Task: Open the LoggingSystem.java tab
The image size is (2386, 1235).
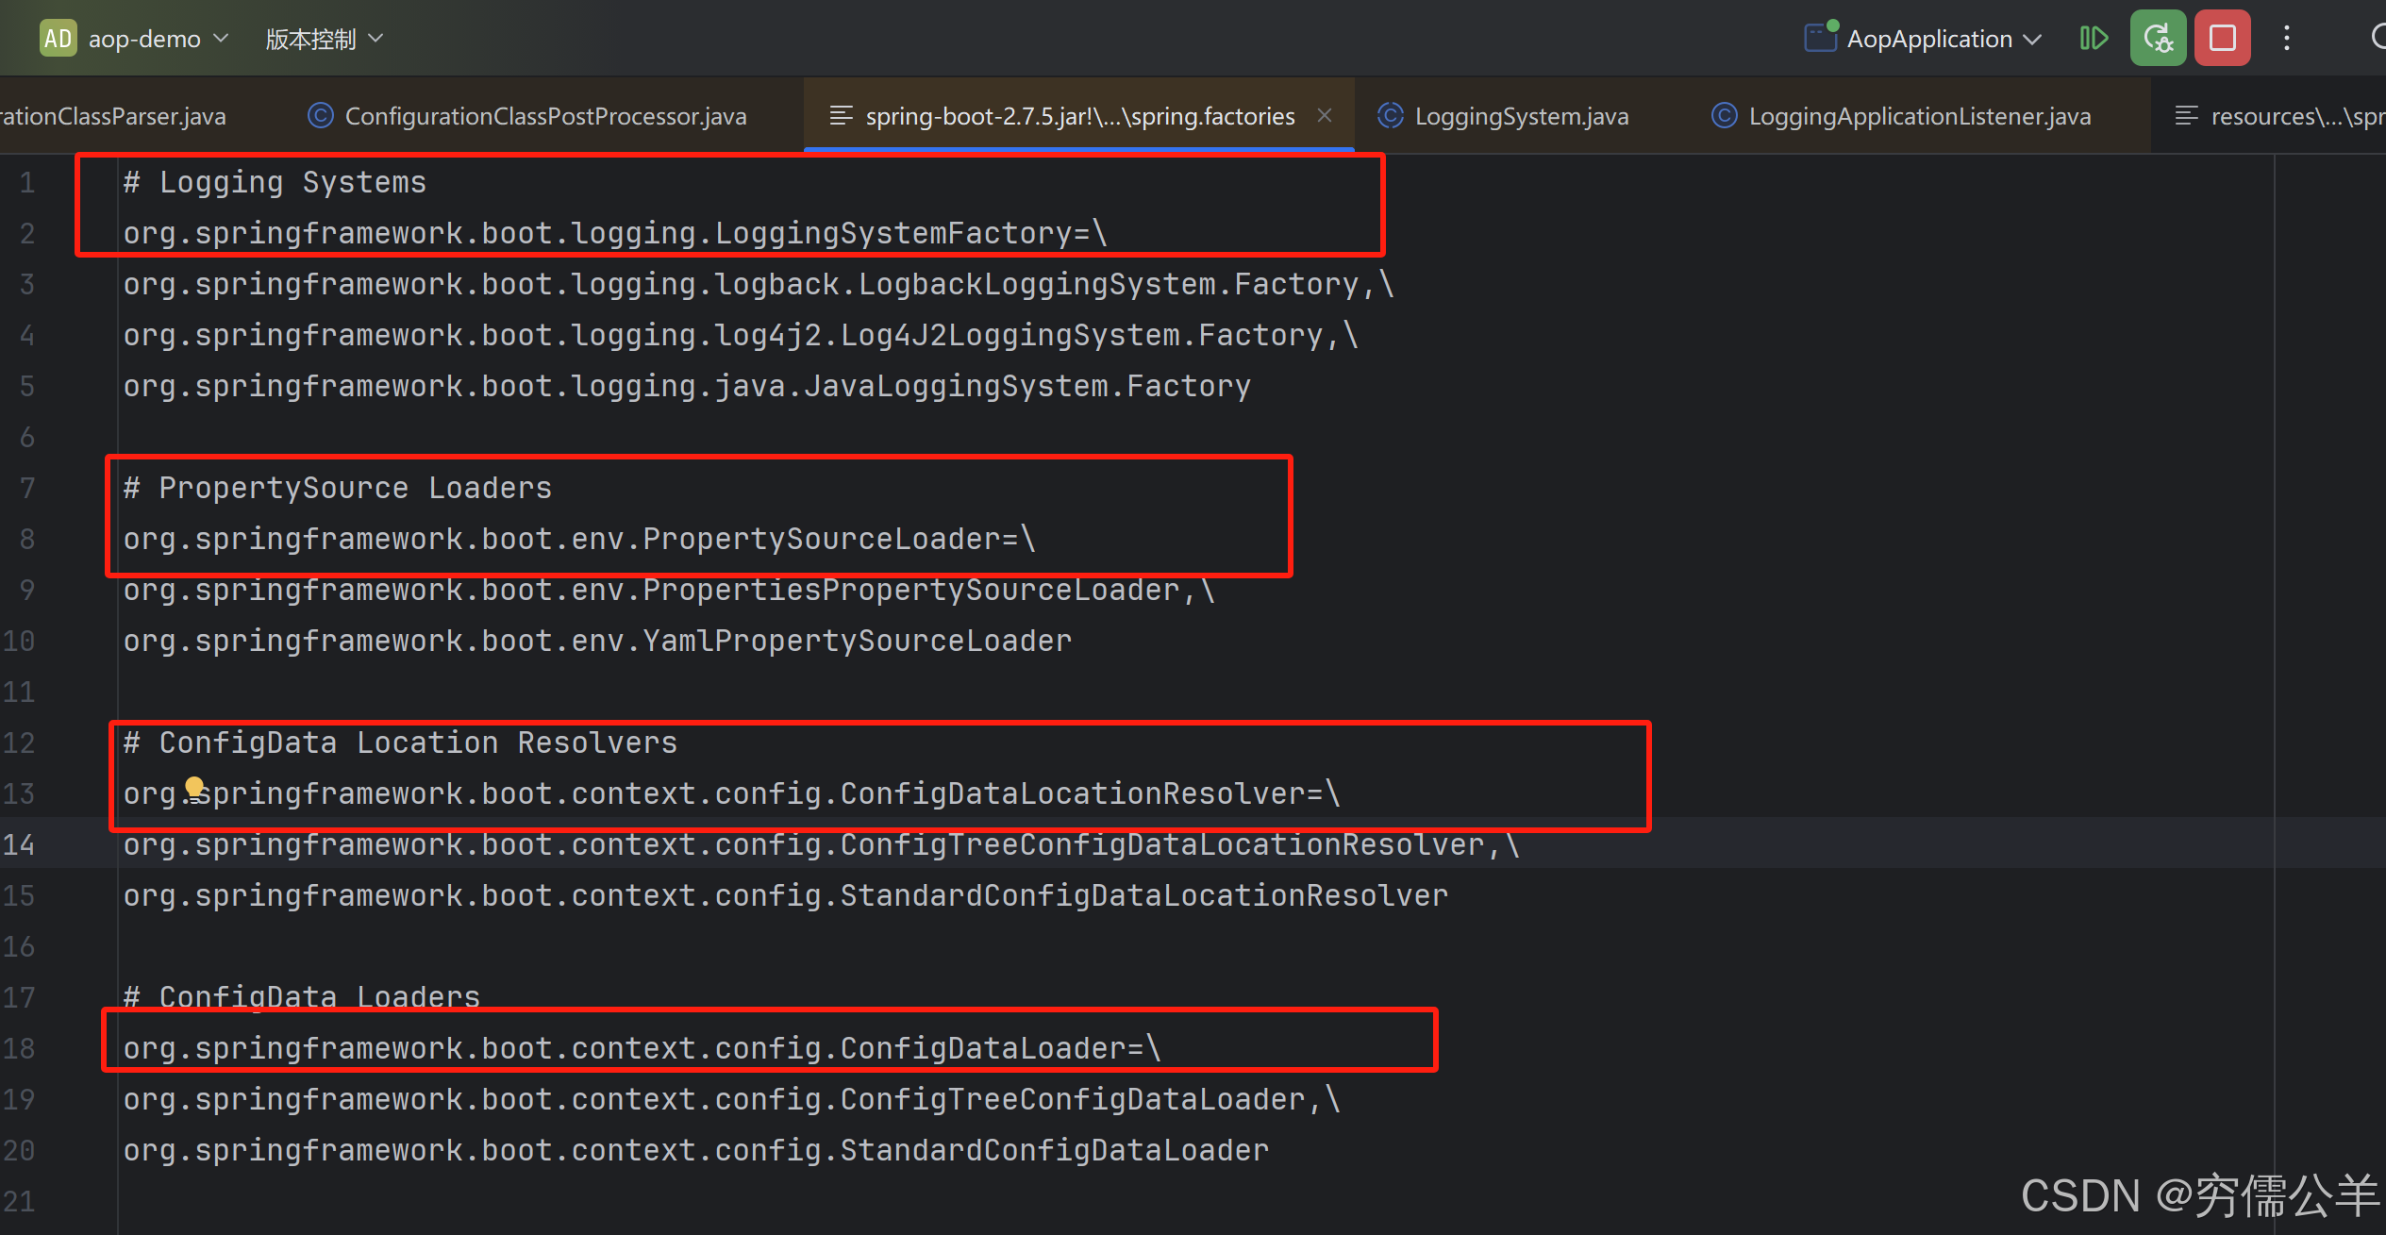Action: coord(1521,116)
